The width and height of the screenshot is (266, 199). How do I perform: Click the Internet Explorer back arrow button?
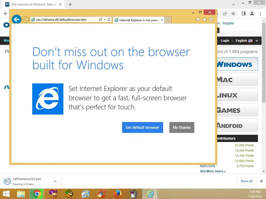point(17,19)
